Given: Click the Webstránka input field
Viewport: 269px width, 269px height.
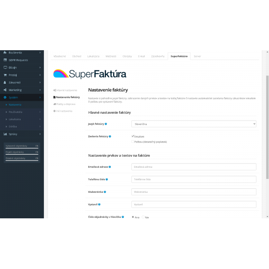Looking at the screenshot, I should click(194, 192).
